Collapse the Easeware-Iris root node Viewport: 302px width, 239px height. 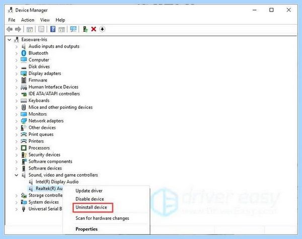coord(9,40)
